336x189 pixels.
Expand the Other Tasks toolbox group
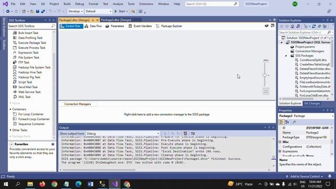[x=10, y=130]
